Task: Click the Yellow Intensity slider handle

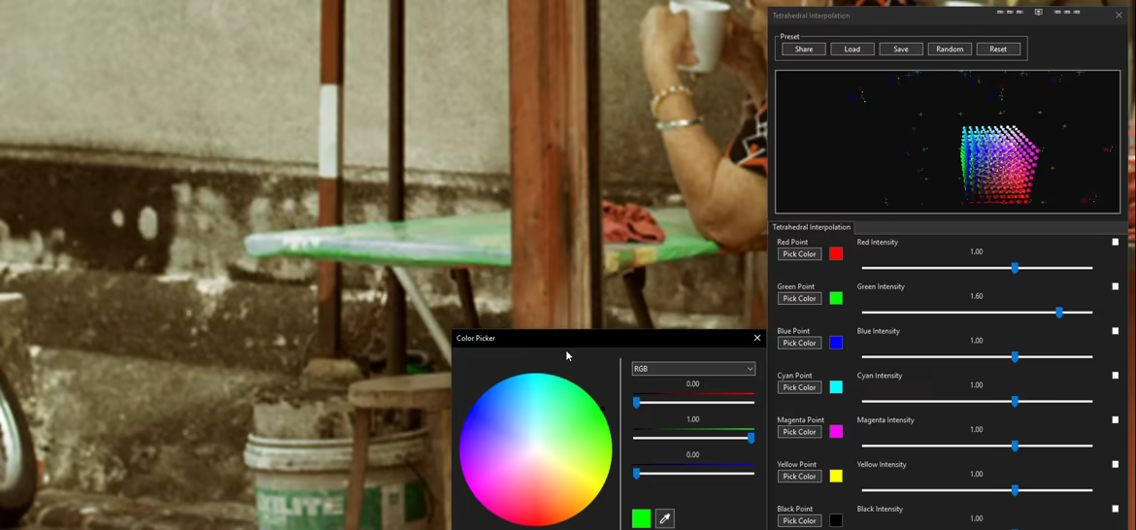Action: coord(1015,490)
